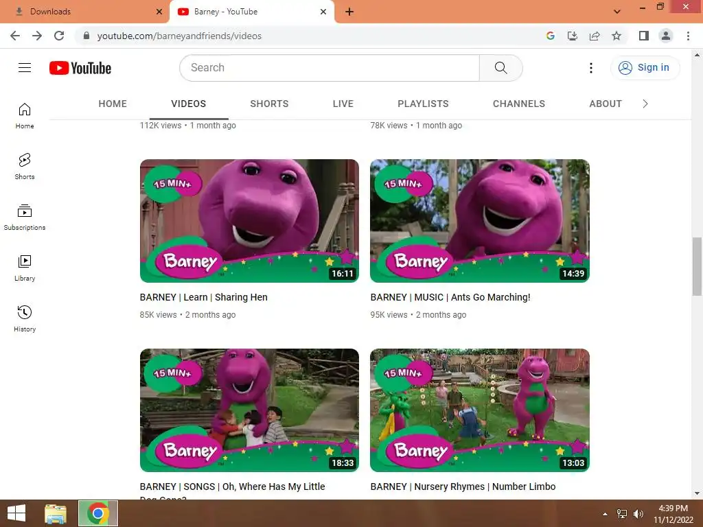Viewport: 703px width, 527px height.
Task: Click the scrollbar down arrow
Action: point(697,493)
